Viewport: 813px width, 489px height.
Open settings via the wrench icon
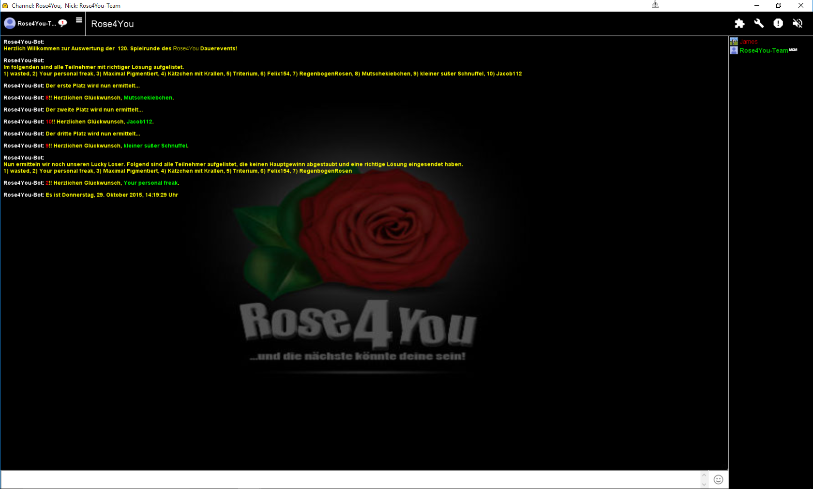click(759, 24)
